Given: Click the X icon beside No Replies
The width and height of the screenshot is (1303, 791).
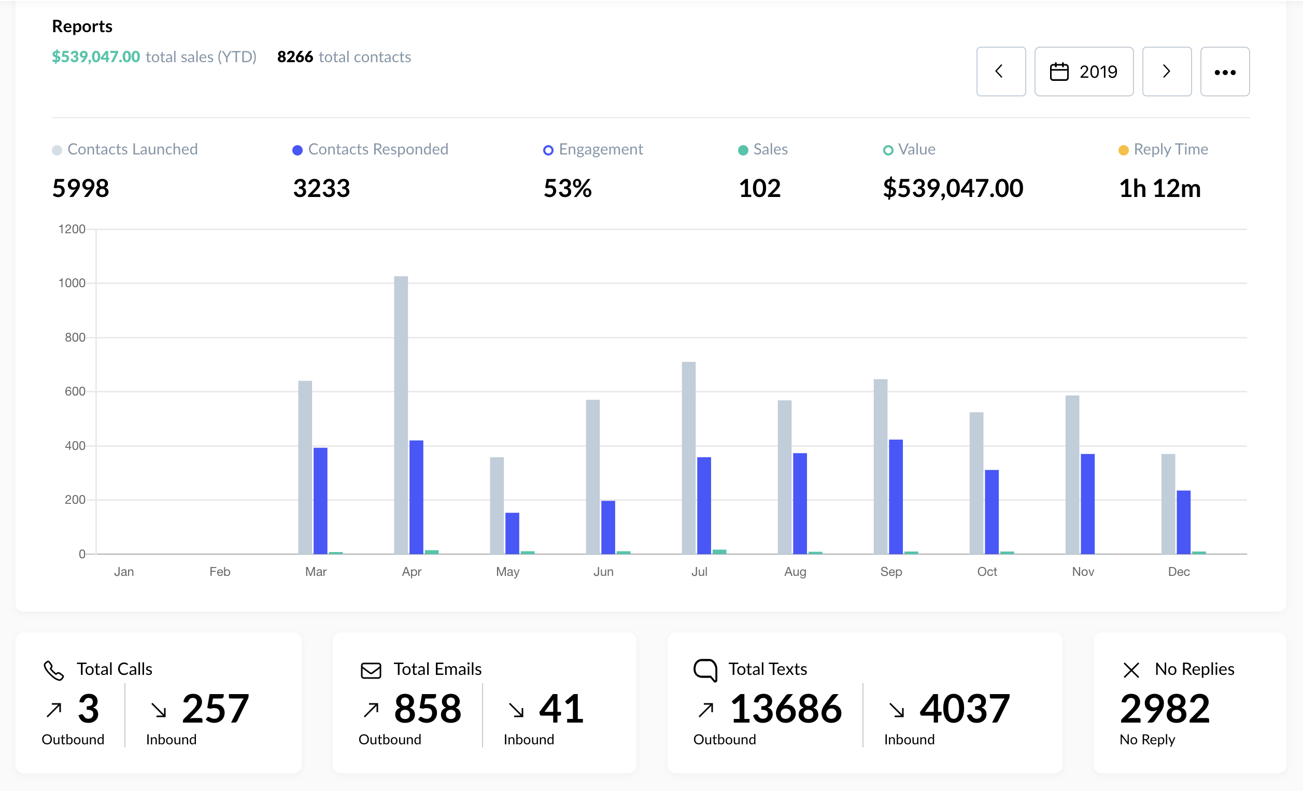Looking at the screenshot, I should [x=1130, y=670].
